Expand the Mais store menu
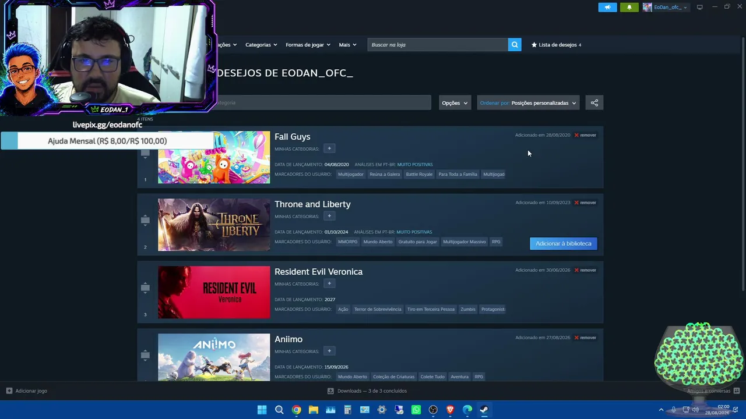The height and width of the screenshot is (419, 746). 347,45
